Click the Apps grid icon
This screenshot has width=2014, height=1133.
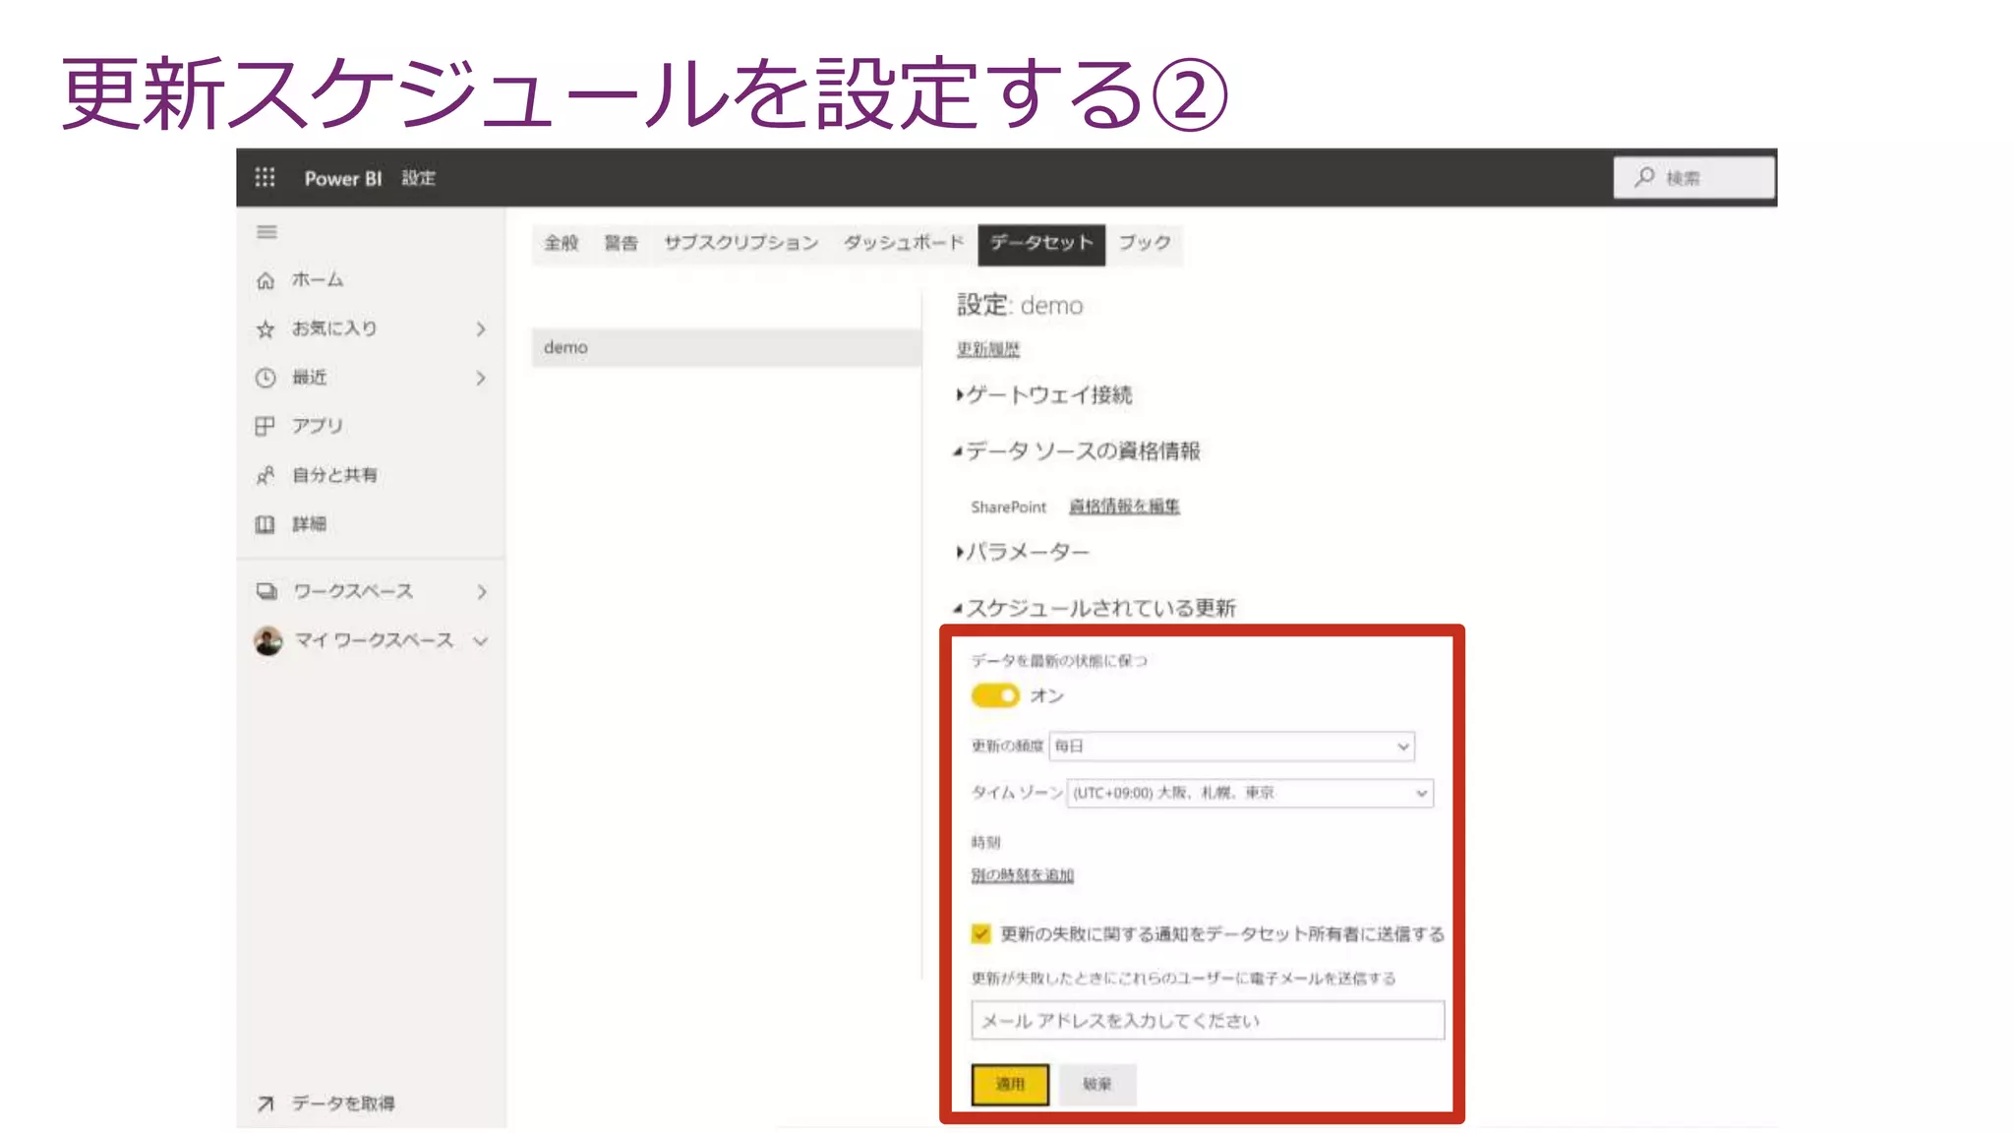pyautogui.click(x=266, y=426)
